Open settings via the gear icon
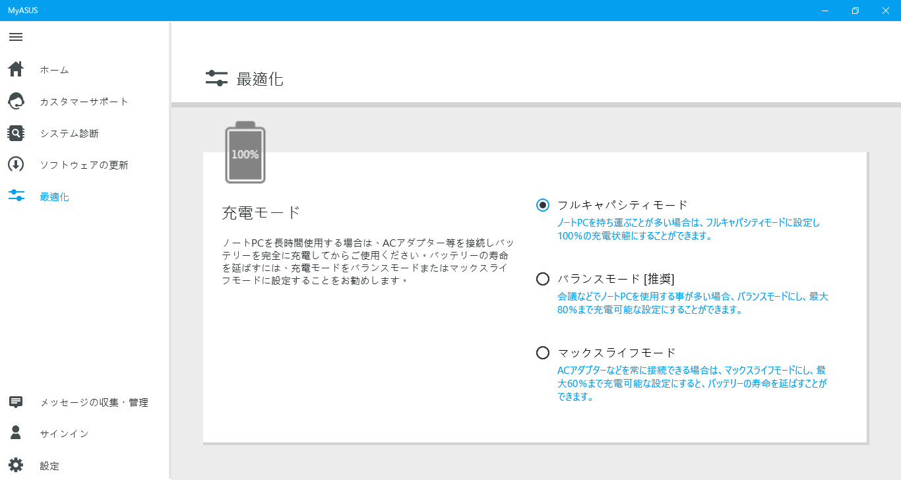Viewport: 901px width, 480px height. point(15,465)
